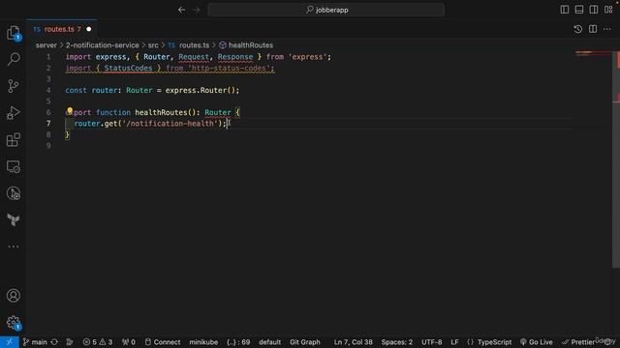Click the run status icon beside sync

point(70,342)
